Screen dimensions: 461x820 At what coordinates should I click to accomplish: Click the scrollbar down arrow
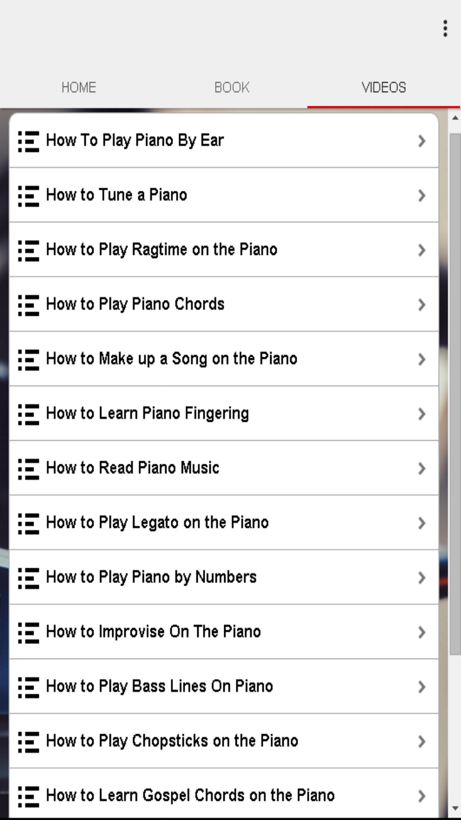click(455, 808)
